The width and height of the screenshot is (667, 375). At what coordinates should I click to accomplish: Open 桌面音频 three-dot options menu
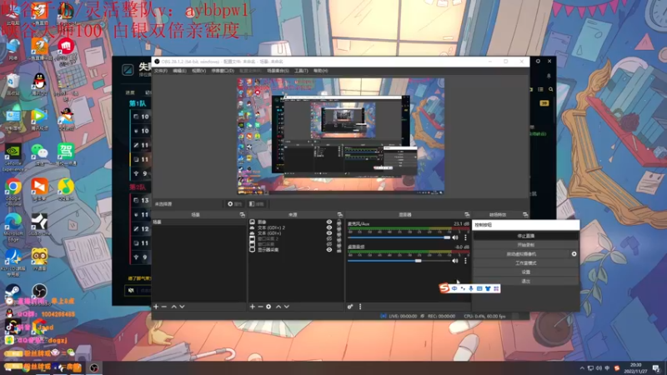click(x=465, y=261)
